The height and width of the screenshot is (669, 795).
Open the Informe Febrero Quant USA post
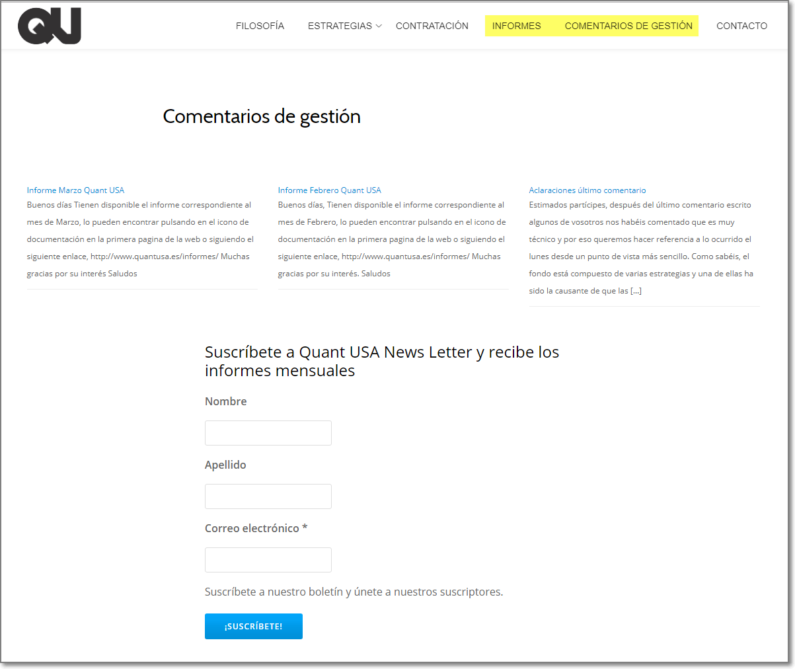tap(329, 190)
